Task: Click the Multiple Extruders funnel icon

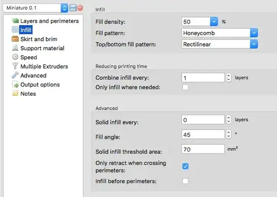Action: point(15,66)
